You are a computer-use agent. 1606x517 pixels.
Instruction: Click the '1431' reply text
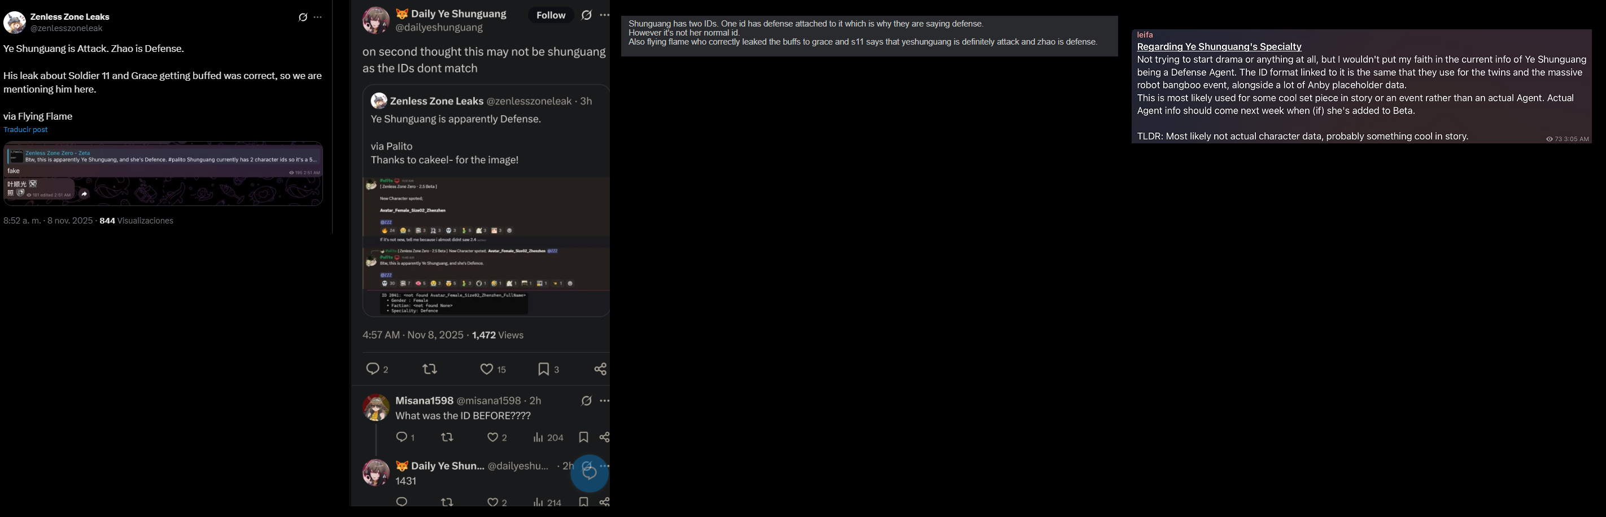(x=406, y=481)
